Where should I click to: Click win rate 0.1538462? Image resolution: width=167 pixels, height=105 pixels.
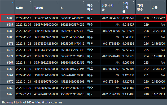158,18
